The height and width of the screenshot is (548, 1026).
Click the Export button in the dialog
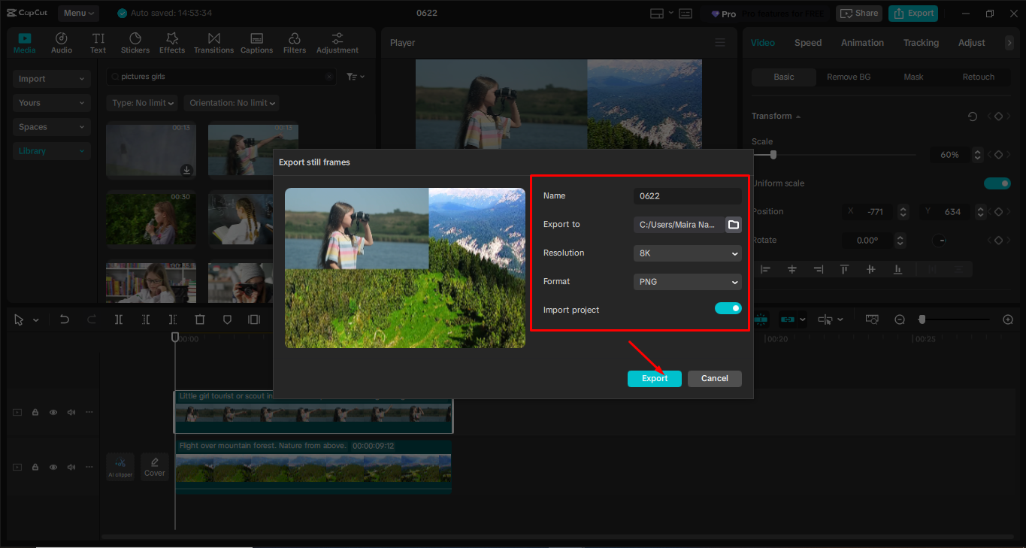654,378
